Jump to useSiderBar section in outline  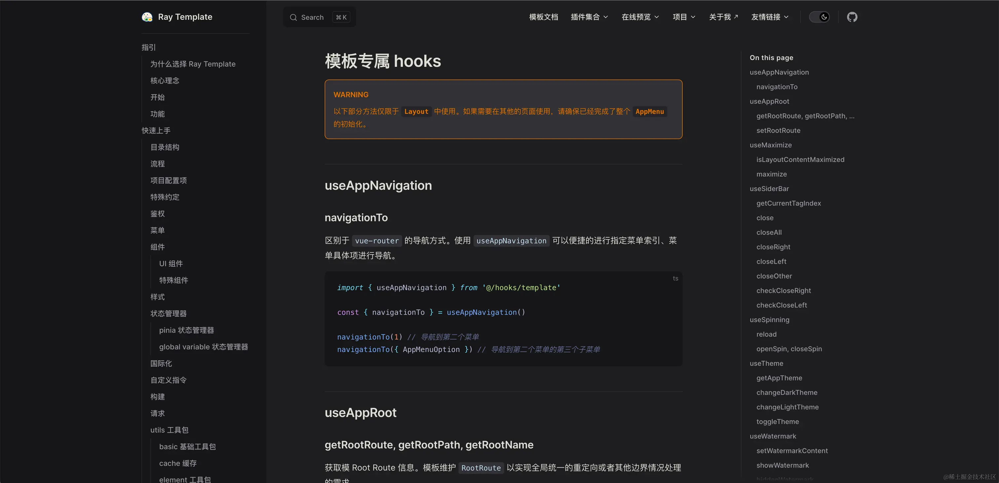(769, 189)
